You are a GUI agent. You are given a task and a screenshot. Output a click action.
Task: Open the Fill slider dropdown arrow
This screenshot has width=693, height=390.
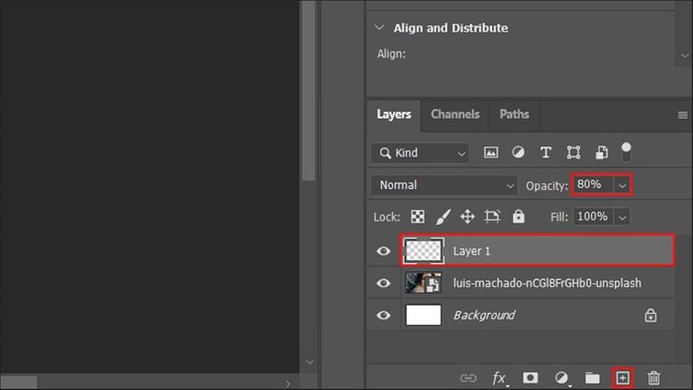click(x=623, y=218)
